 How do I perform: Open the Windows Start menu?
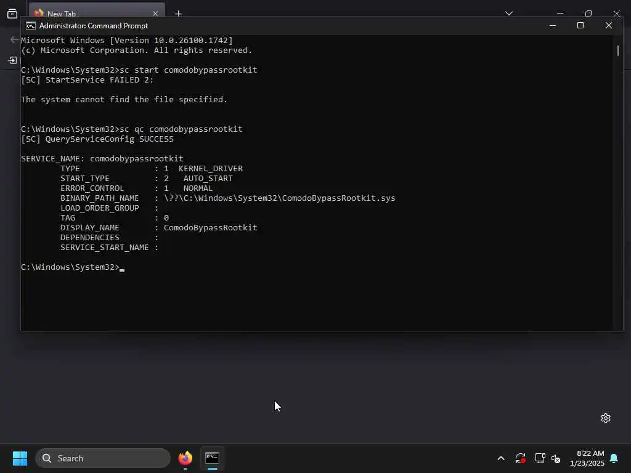[20, 458]
